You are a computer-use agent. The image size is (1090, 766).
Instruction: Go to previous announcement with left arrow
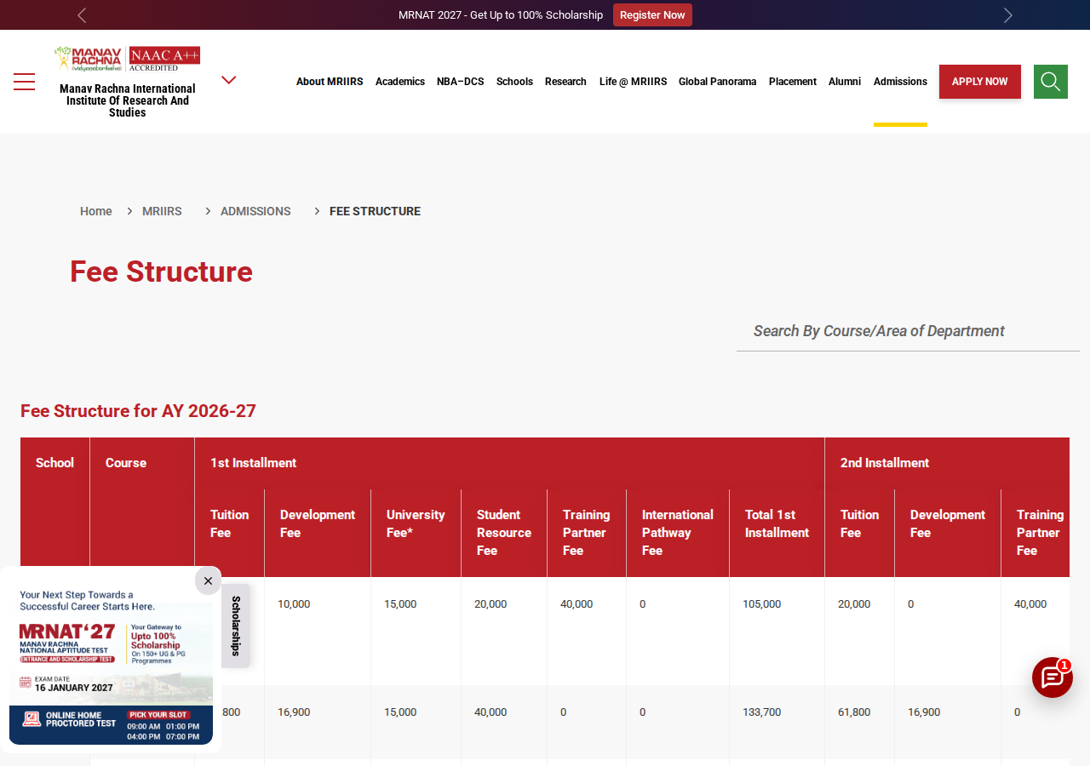(82, 15)
